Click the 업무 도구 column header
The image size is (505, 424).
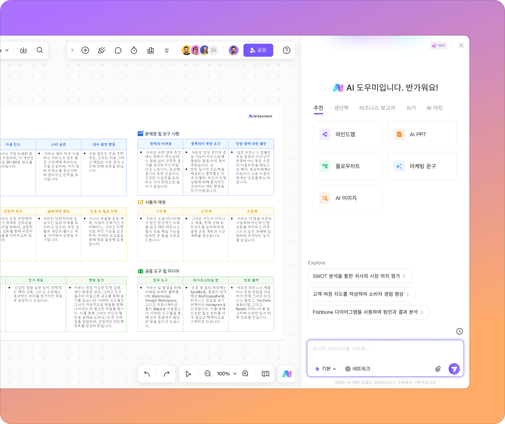click(160, 280)
